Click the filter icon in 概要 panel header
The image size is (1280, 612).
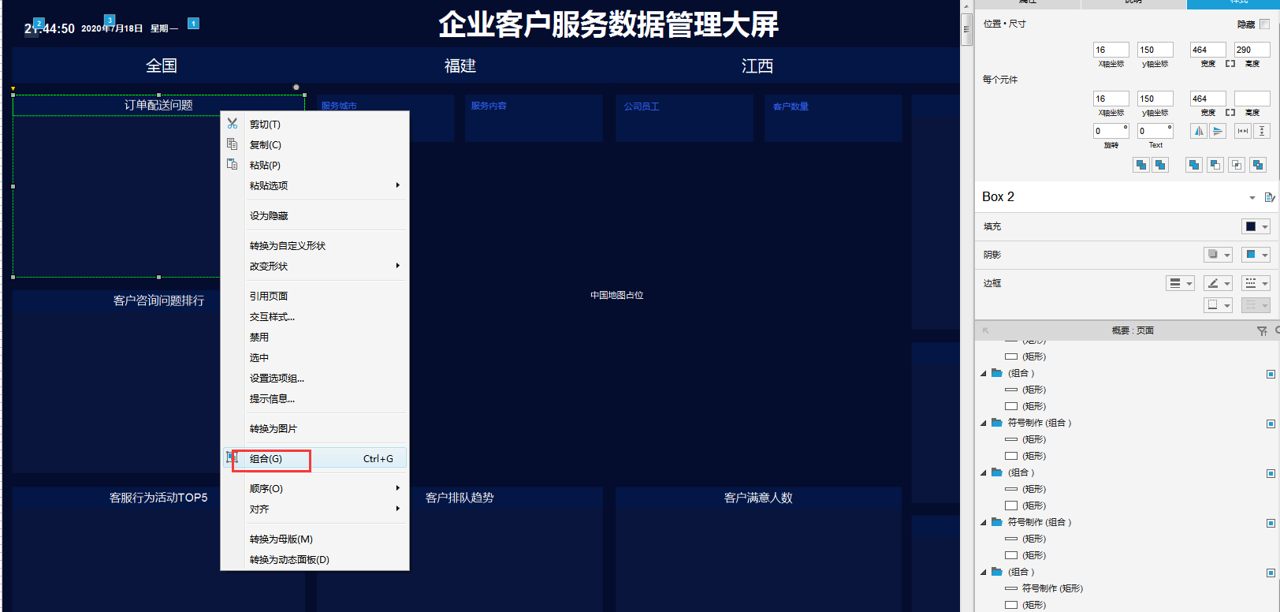coord(1262,331)
